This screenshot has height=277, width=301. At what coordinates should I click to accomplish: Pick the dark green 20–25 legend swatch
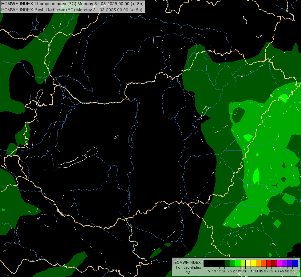click(227, 263)
